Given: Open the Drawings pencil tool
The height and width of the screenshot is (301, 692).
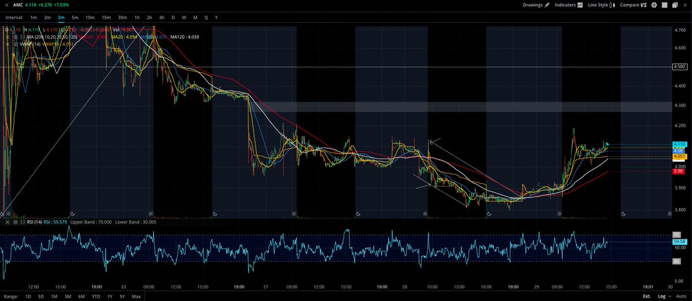Looking at the screenshot, I should (547, 5).
